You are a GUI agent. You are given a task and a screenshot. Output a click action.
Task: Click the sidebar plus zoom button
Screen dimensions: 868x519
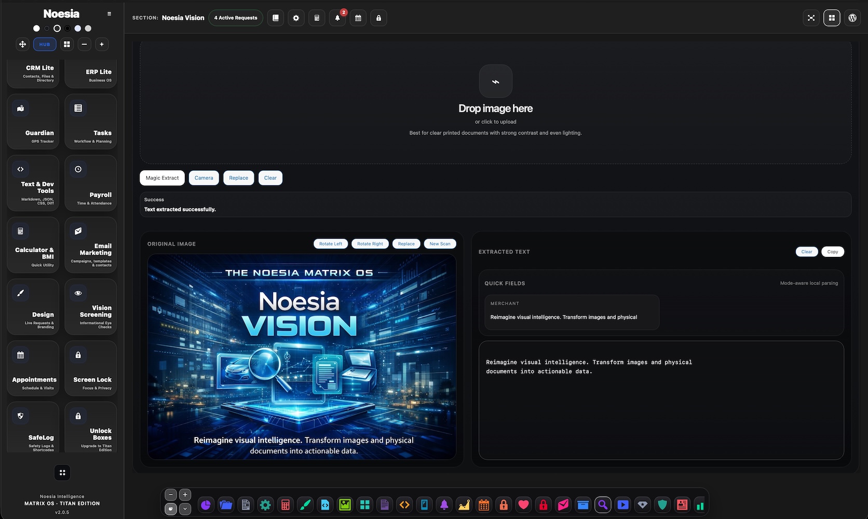click(x=102, y=44)
